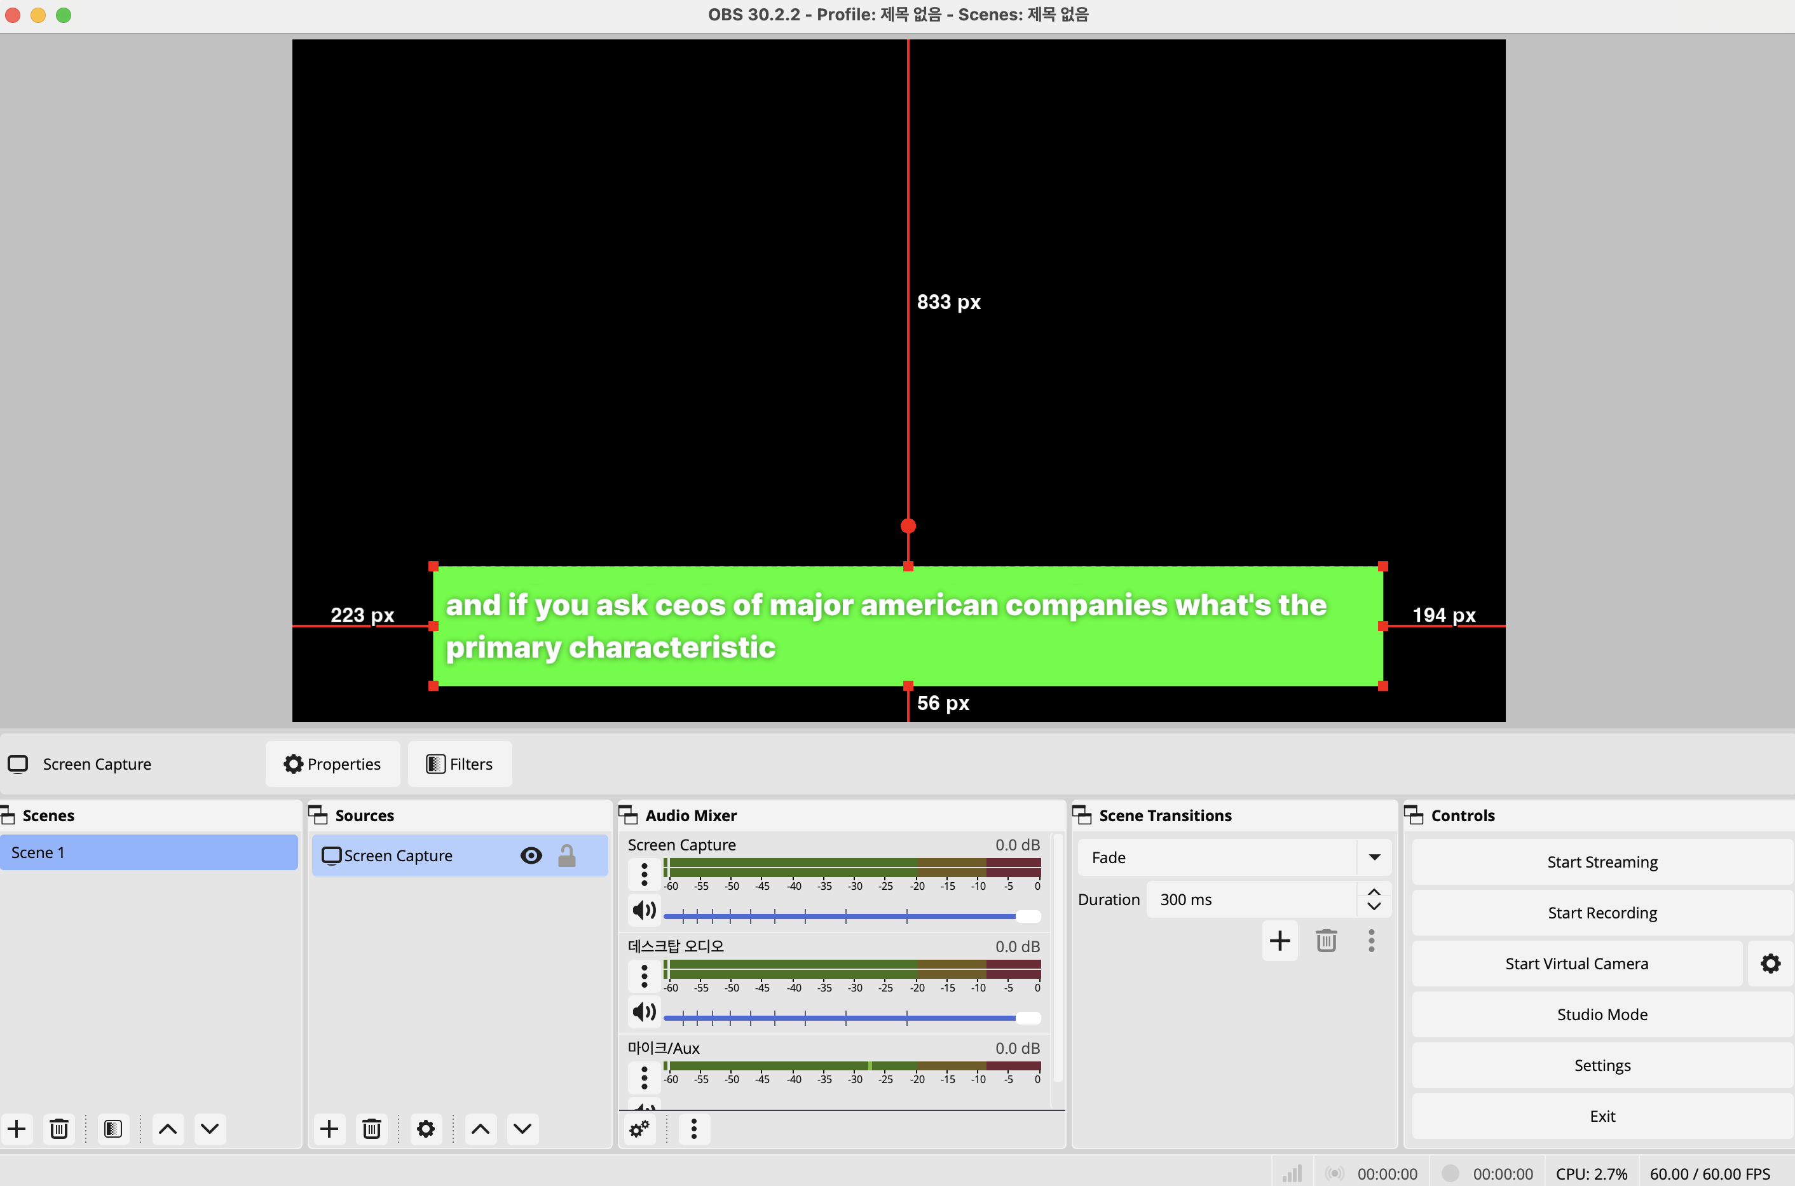Add a new scene transition
The width and height of the screenshot is (1795, 1186).
coord(1280,941)
